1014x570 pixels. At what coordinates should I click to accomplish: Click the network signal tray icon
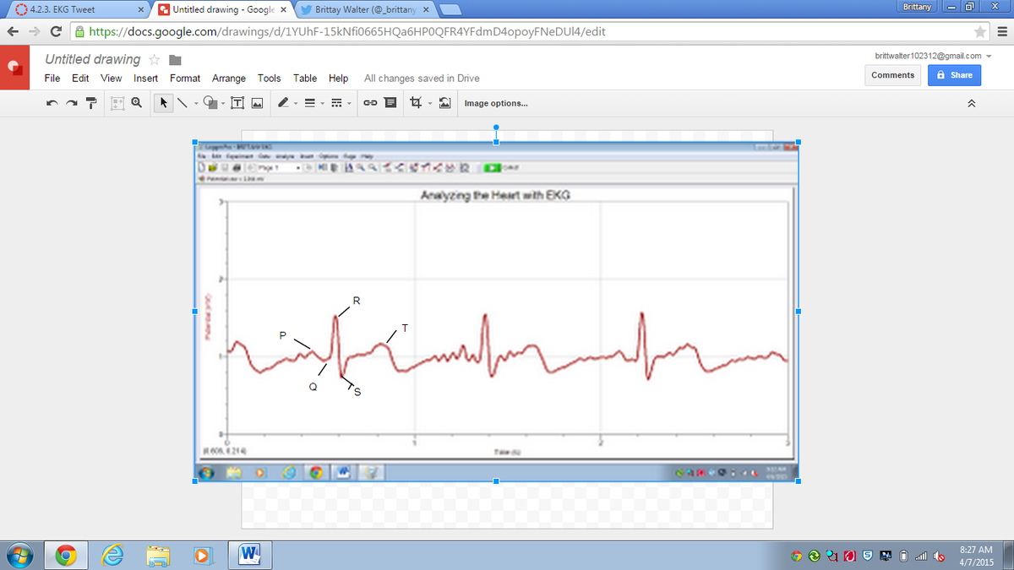click(x=920, y=556)
